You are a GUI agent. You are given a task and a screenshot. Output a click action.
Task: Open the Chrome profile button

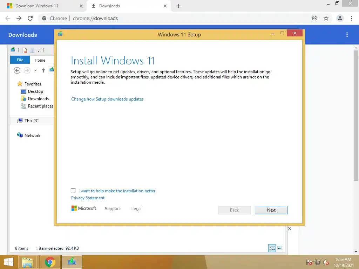point(340,18)
